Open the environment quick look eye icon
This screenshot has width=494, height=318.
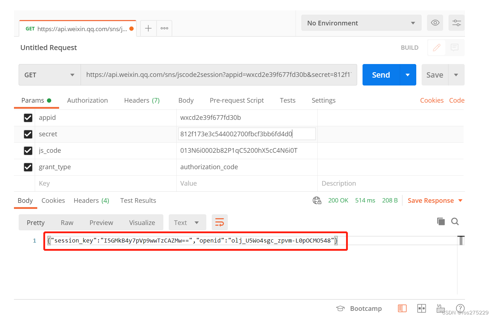pyautogui.click(x=435, y=23)
